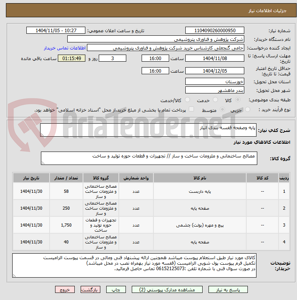Open اطلاعات تماس خریدار link
Screen dimensions: 297x300
point(65,48)
